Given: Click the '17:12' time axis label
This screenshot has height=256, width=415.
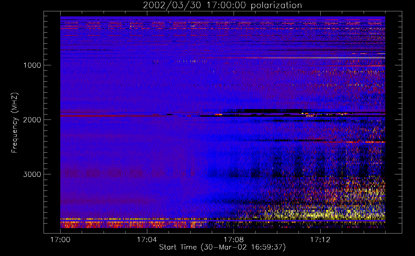Looking at the screenshot, I should pyautogui.click(x=320, y=240).
